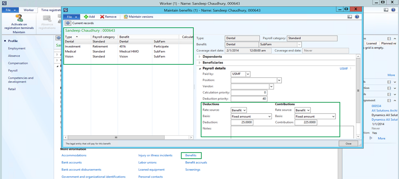Click Activate on registration terminals icon
This screenshot has height=179, width=399.
(x=19, y=18)
